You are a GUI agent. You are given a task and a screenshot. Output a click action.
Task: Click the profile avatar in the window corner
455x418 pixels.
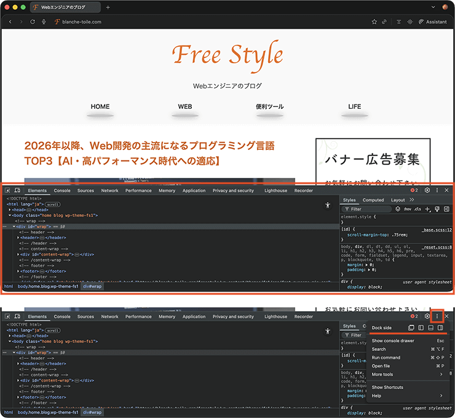coord(445,7)
